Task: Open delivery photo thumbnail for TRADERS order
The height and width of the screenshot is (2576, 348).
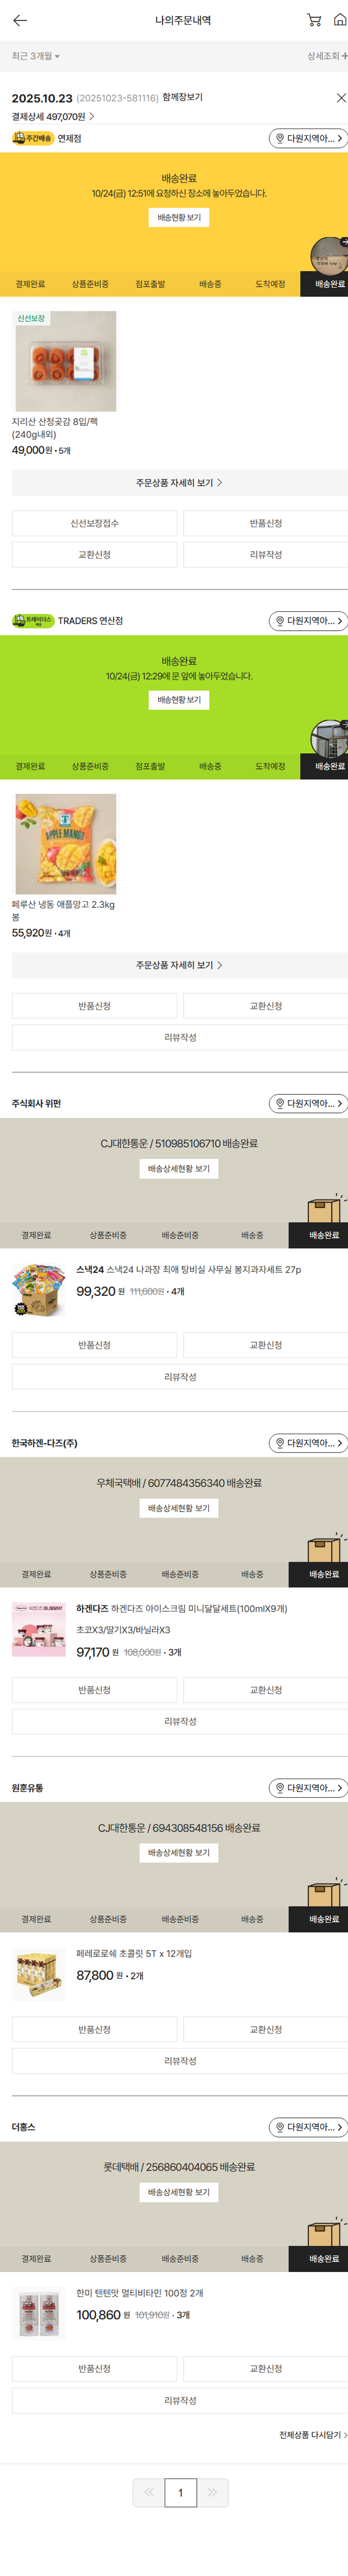Action: 330,738
